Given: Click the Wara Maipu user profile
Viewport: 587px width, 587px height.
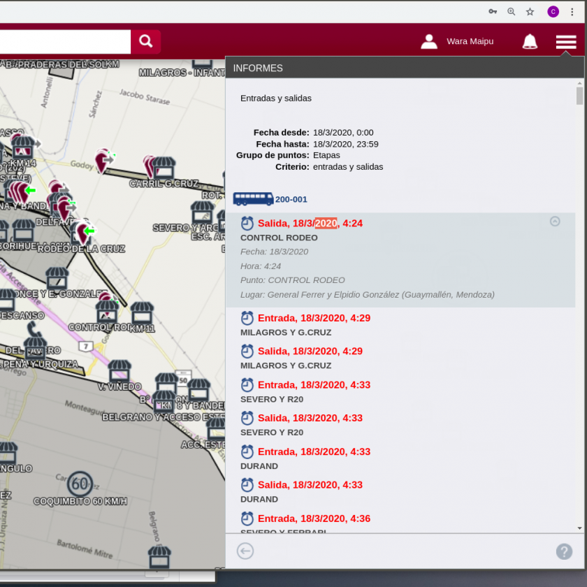Looking at the screenshot, I should 457,42.
